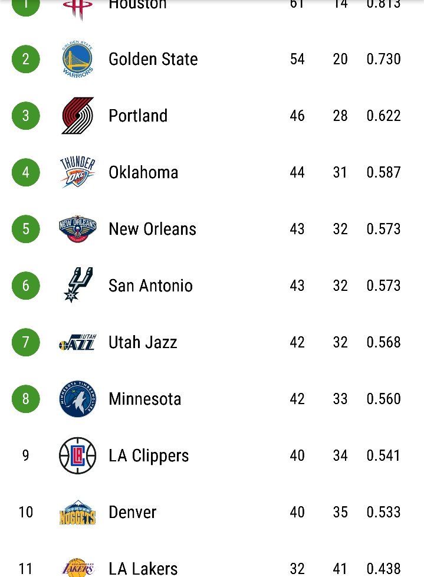Tap the green rank 4 badge
Viewport: 424px width, 577px height.
point(26,172)
